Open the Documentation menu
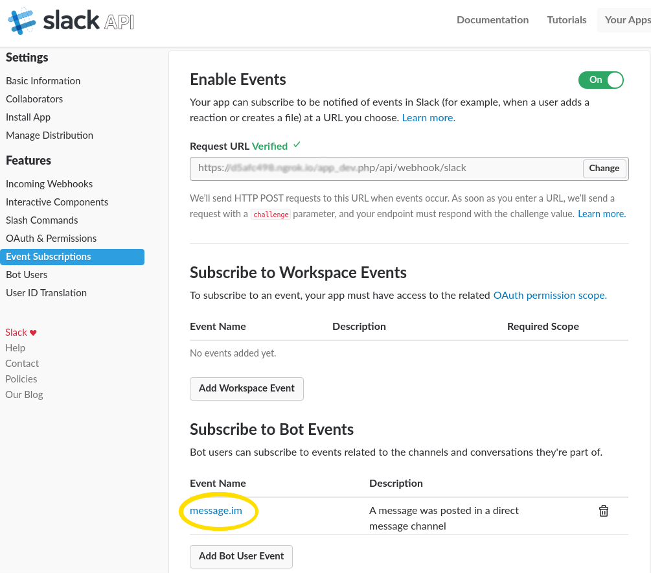Screen dimensions: 651x573 click(492, 20)
